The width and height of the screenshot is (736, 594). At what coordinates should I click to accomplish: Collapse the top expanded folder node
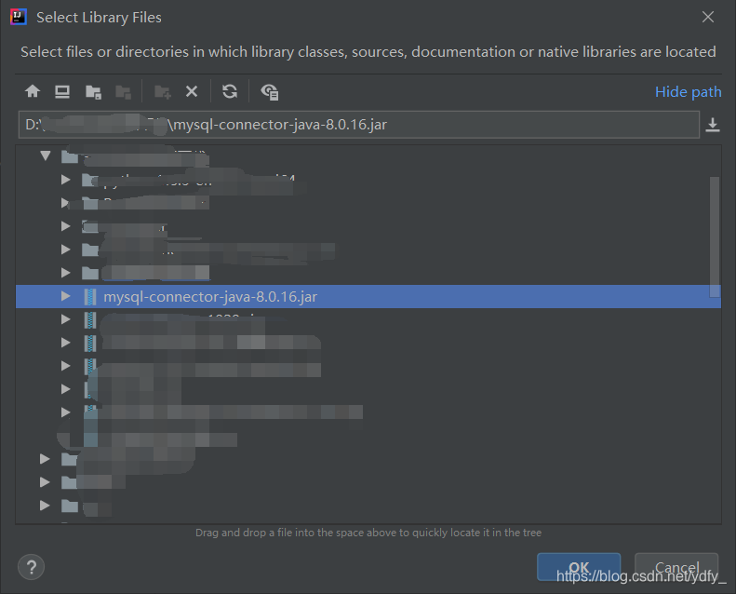pos(45,155)
